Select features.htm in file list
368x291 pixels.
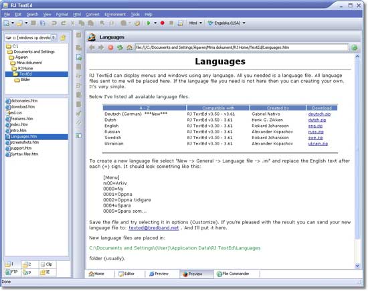click(x=22, y=119)
